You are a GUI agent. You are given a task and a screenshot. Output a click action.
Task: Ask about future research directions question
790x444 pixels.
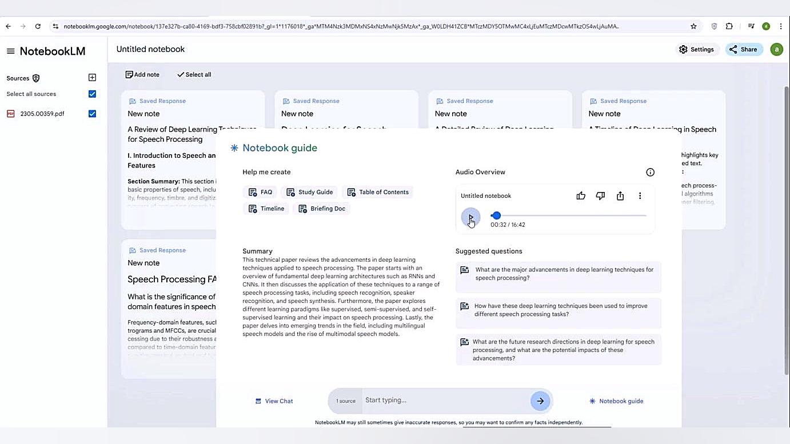[558, 350]
